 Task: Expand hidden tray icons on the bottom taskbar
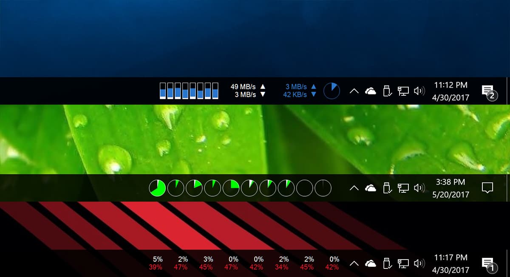click(x=354, y=263)
